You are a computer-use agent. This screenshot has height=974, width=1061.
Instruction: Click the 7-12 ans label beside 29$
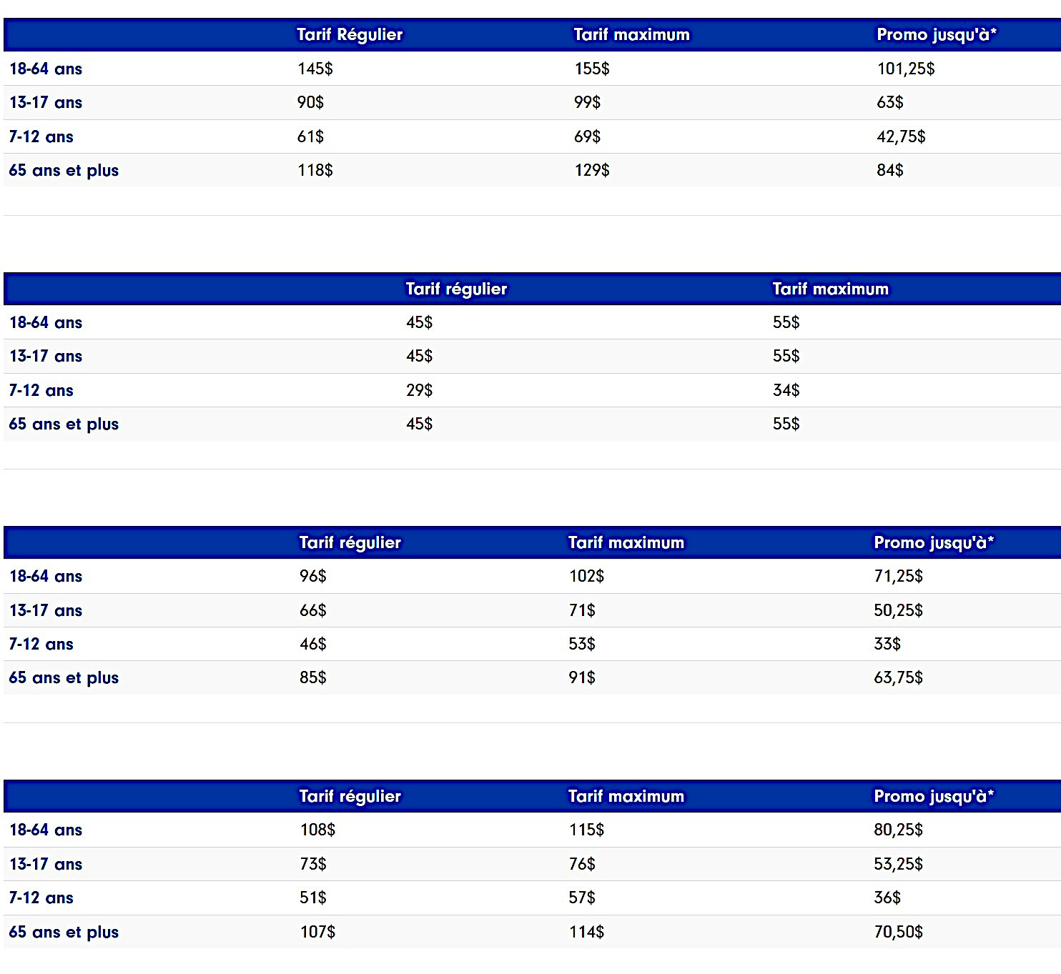pos(41,390)
